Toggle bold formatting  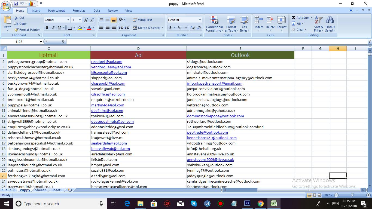coord(47,27)
